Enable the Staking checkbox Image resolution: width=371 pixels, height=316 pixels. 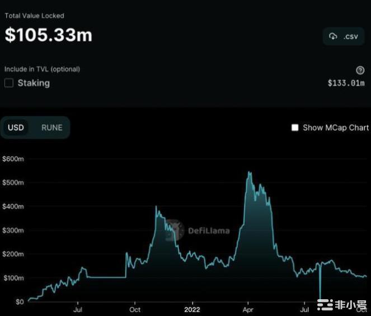9,83
